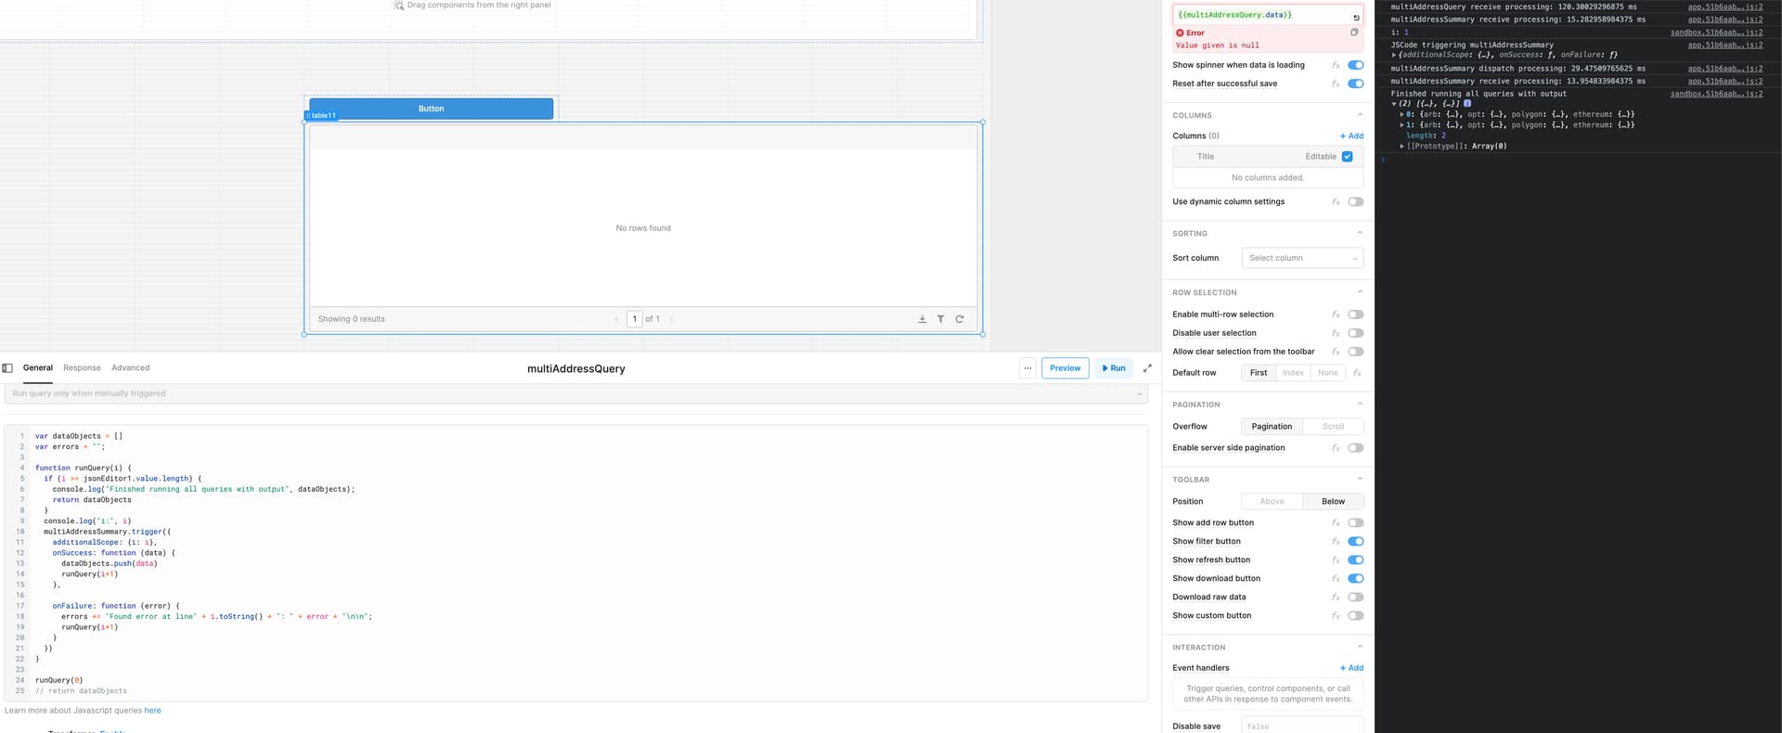The image size is (1782, 733).
Task: Enable Use dynamic column settings
Action: point(1356,201)
